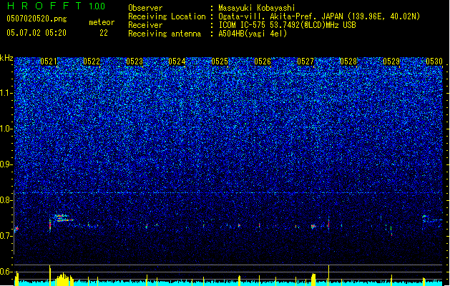This screenshot has width=450, height=286.
Task: Click the date stamp 05.07.02 05:20
Action: [36, 33]
